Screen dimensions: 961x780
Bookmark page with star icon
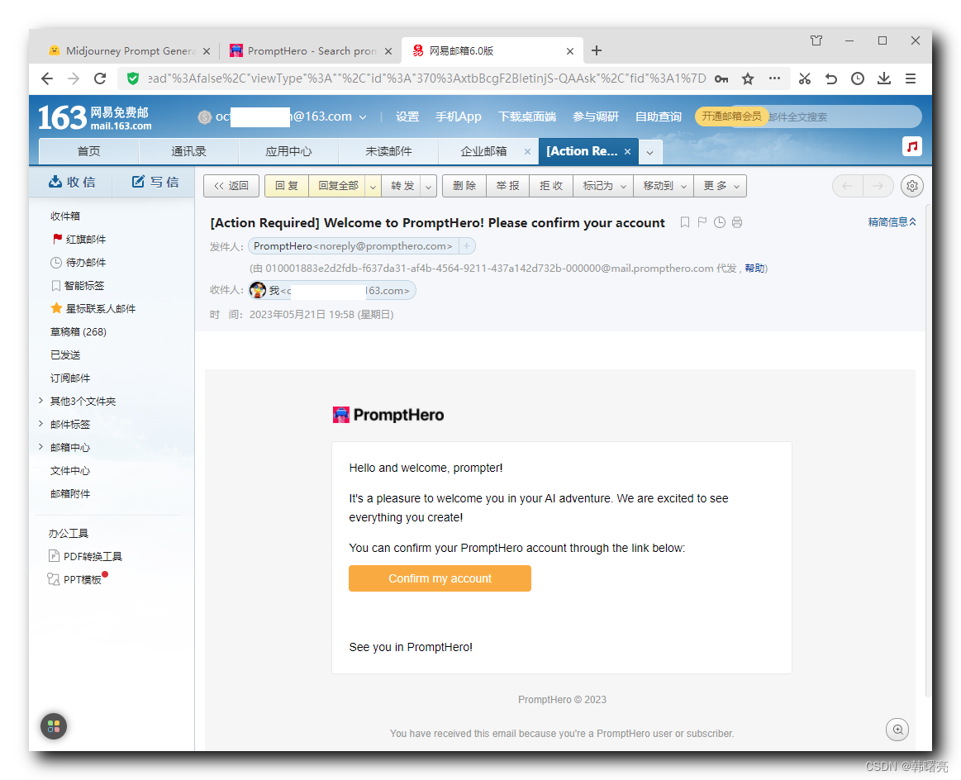(748, 78)
